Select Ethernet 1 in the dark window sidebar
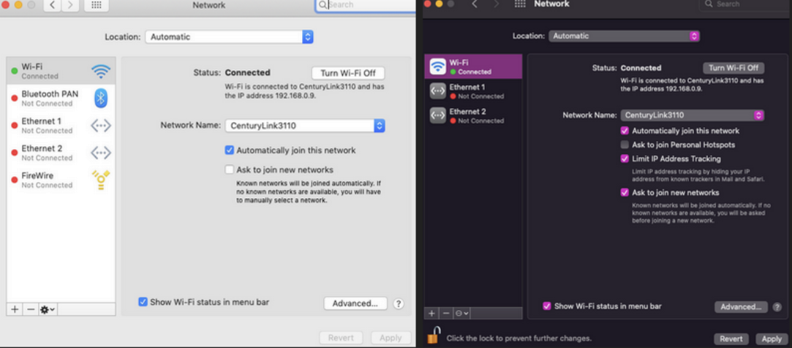Screen dimensions: 792x348 click(x=473, y=91)
